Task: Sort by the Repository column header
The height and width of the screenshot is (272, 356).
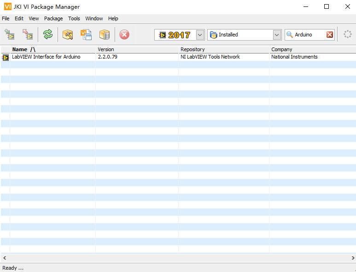Action: tap(224, 49)
